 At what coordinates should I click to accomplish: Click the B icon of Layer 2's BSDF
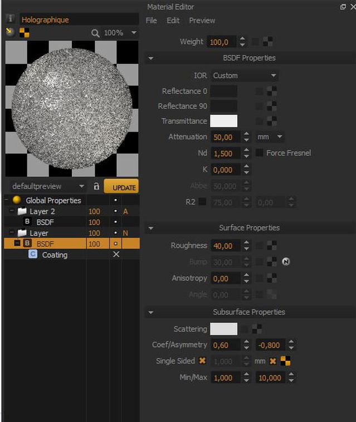click(27, 221)
